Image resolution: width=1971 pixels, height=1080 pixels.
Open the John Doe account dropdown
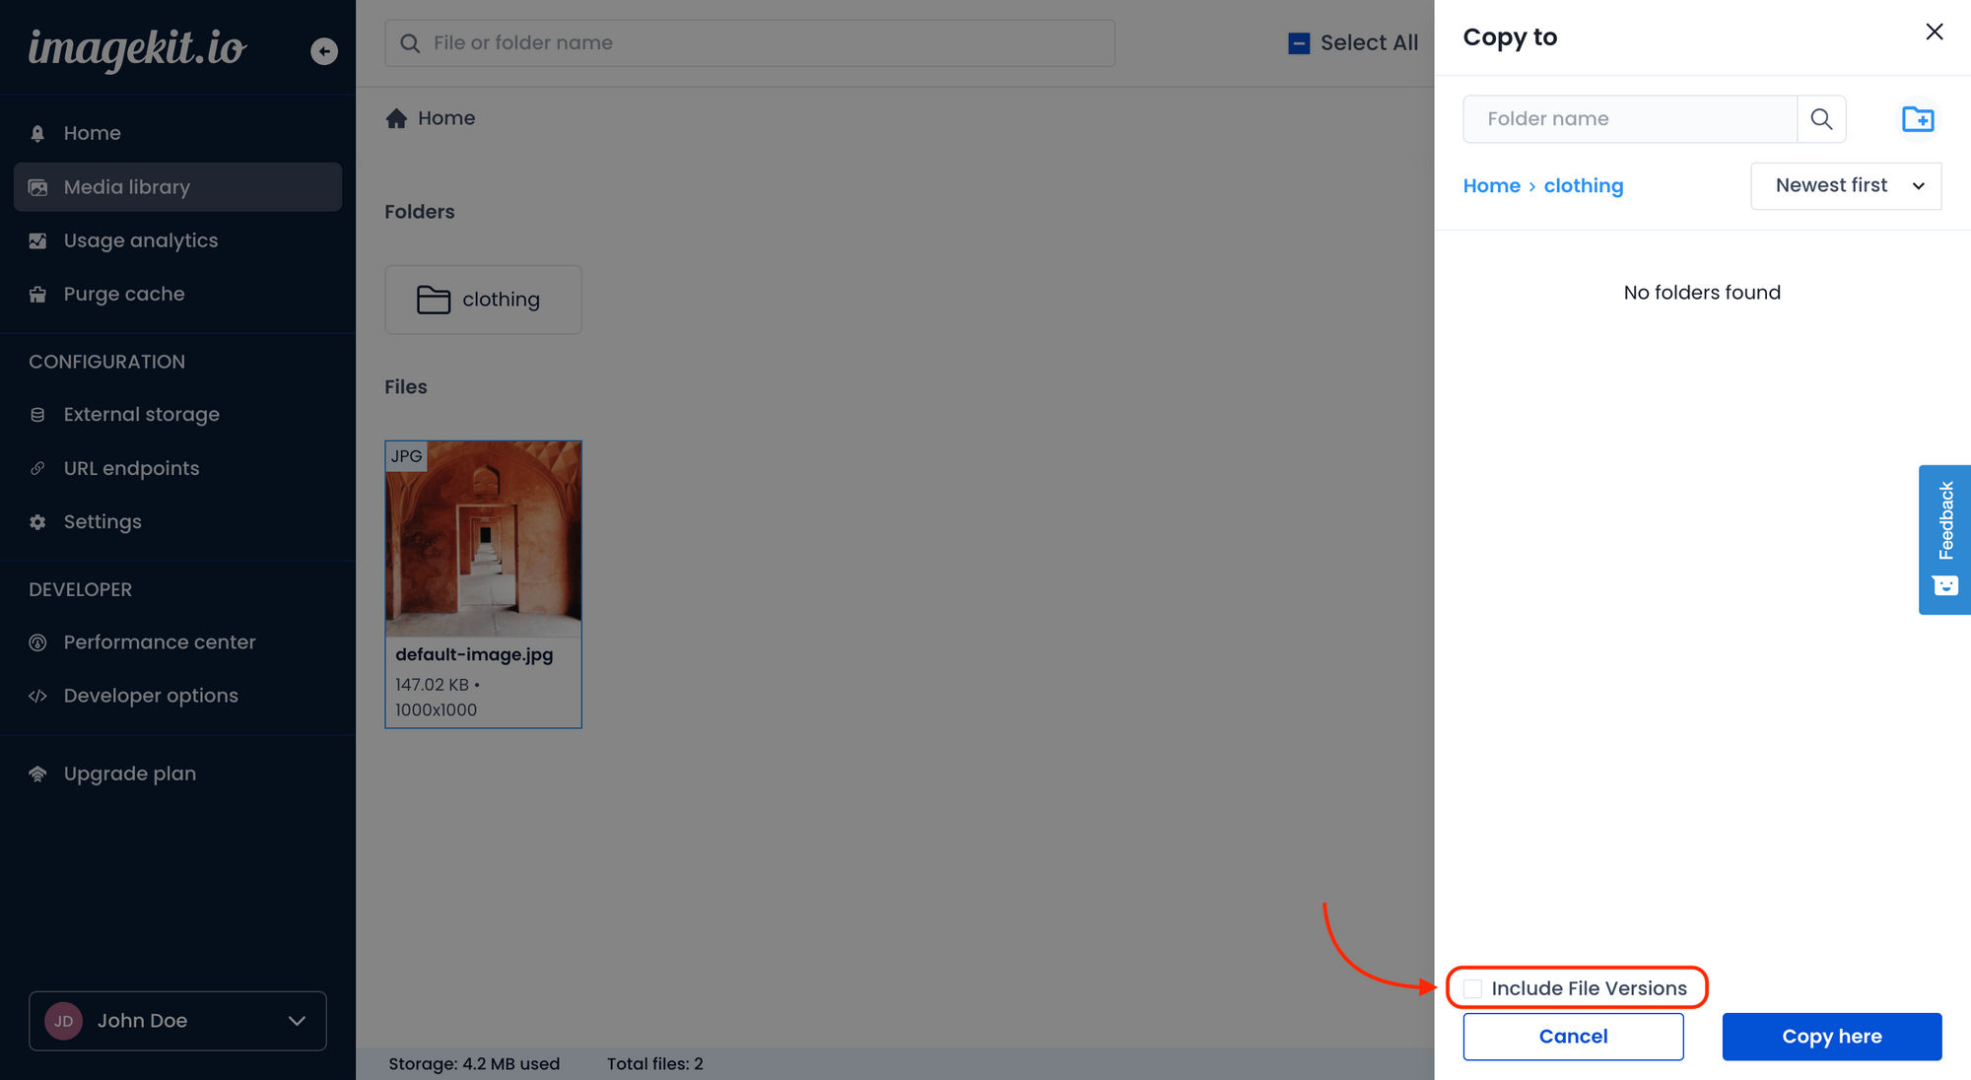click(177, 1021)
